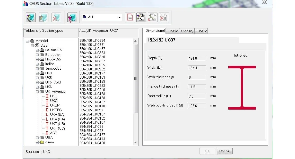Viewport: 295px width, 159px height.
Task: Click the Width (B) value field
Action: [x=197, y=68]
